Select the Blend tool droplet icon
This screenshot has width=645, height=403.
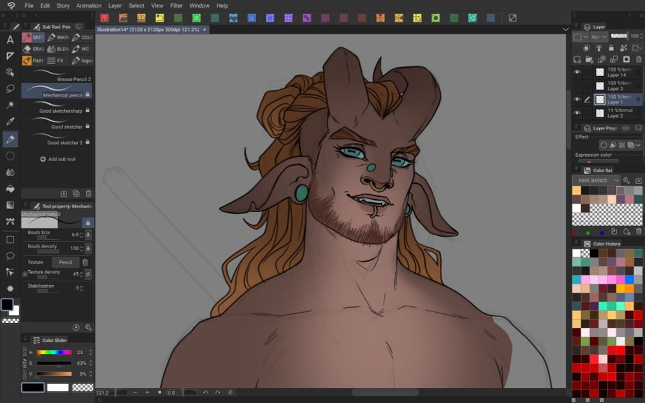[x=10, y=172]
